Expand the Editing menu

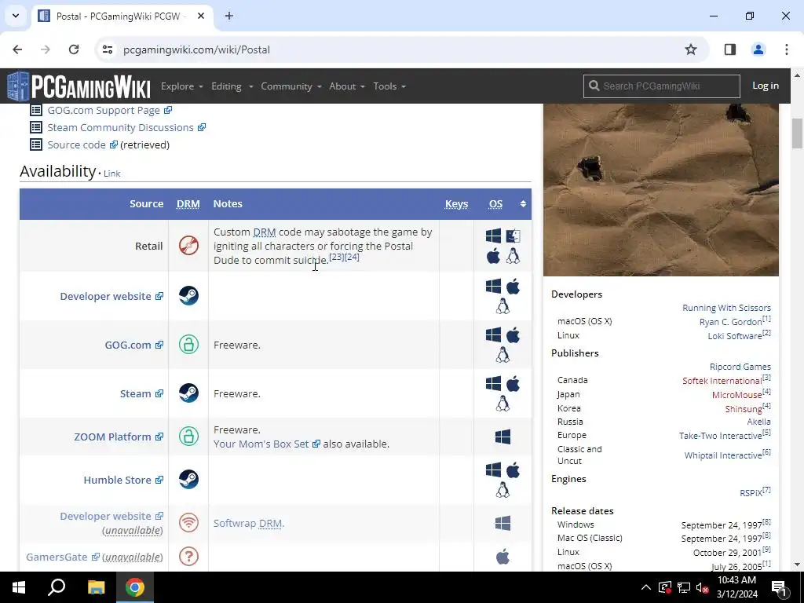point(232,86)
